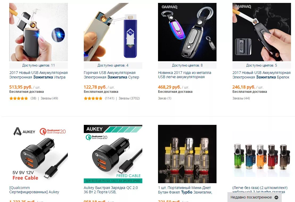Open the Портативный Мини-Джет Бутан Факел link

185,190
